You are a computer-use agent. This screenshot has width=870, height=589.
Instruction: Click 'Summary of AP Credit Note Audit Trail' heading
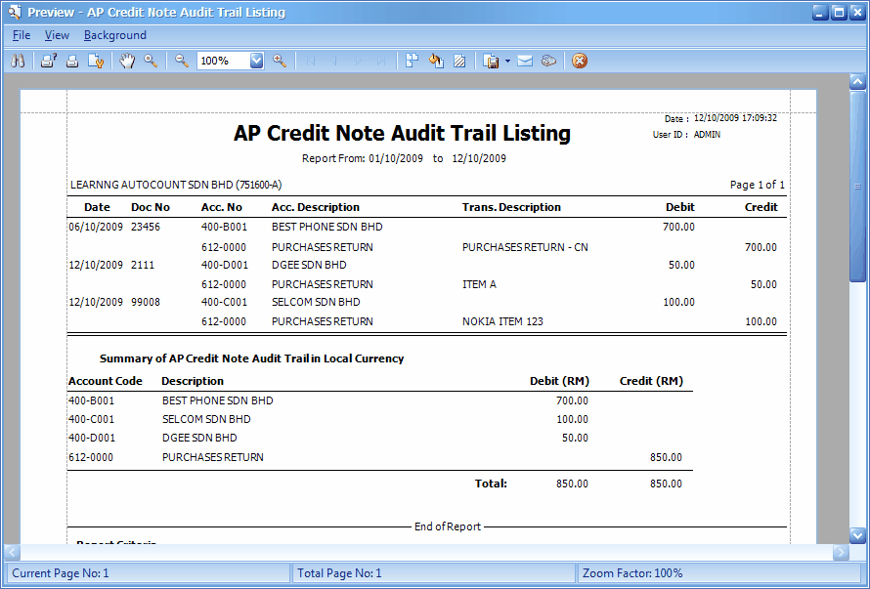tap(251, 358)
